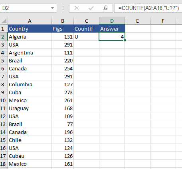Screen dimensions: 182x169
Task: Select column E header
Action: click(x=137, y=21)
